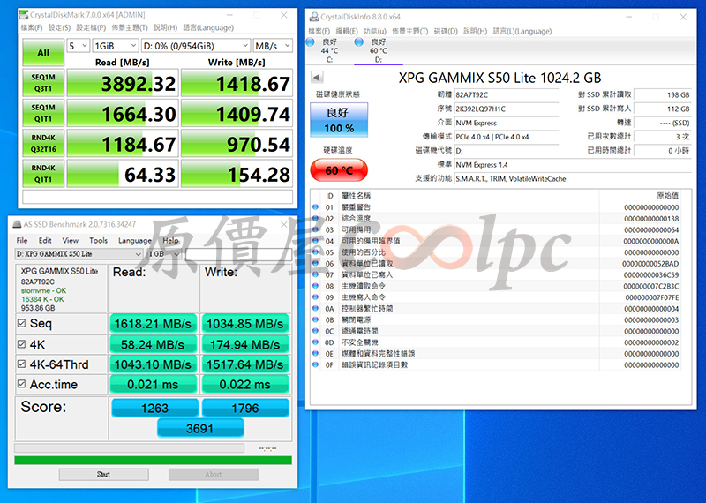The width and height of the screenshot is (706, 503).
Task: Run the SEQ1M Q1T1 test
Action: pos(43,113)
